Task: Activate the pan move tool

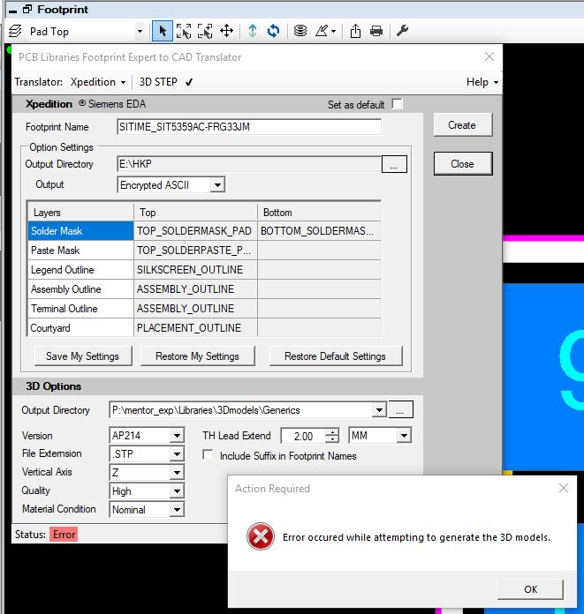Action: click(x=227, y=31)
